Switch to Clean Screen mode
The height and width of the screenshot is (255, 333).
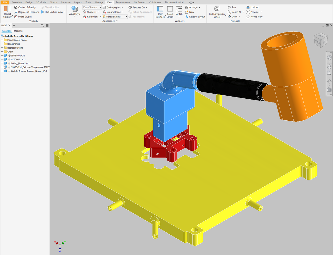(170, 12)
